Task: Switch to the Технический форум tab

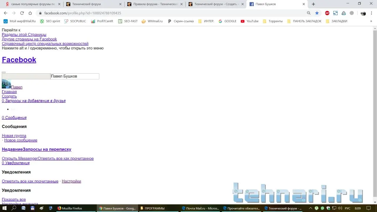Action: point(94,4)
